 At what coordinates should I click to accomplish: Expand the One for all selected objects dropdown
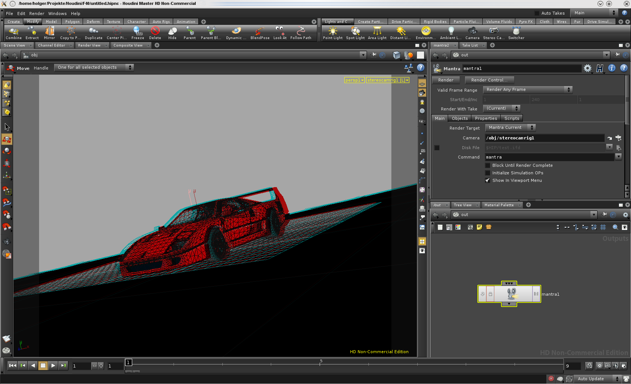pos(94,67)
